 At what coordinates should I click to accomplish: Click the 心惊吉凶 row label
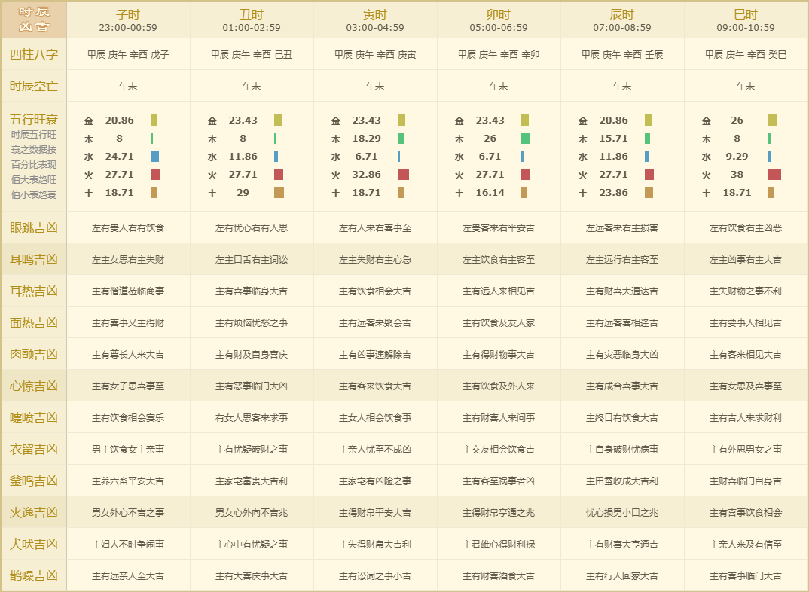[34, 386]
